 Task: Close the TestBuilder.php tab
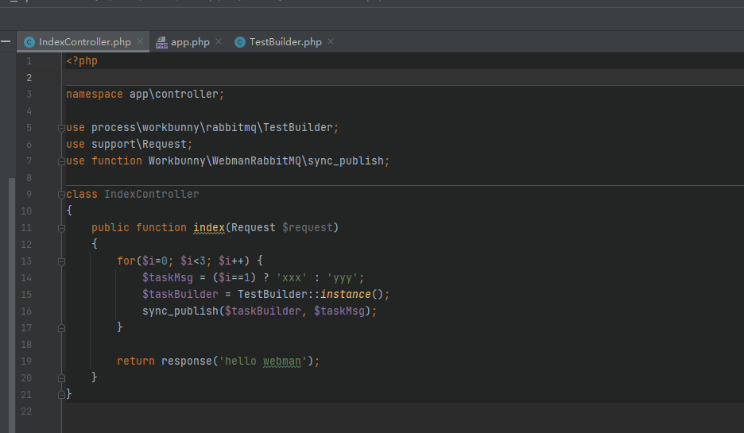pos(331,42)
